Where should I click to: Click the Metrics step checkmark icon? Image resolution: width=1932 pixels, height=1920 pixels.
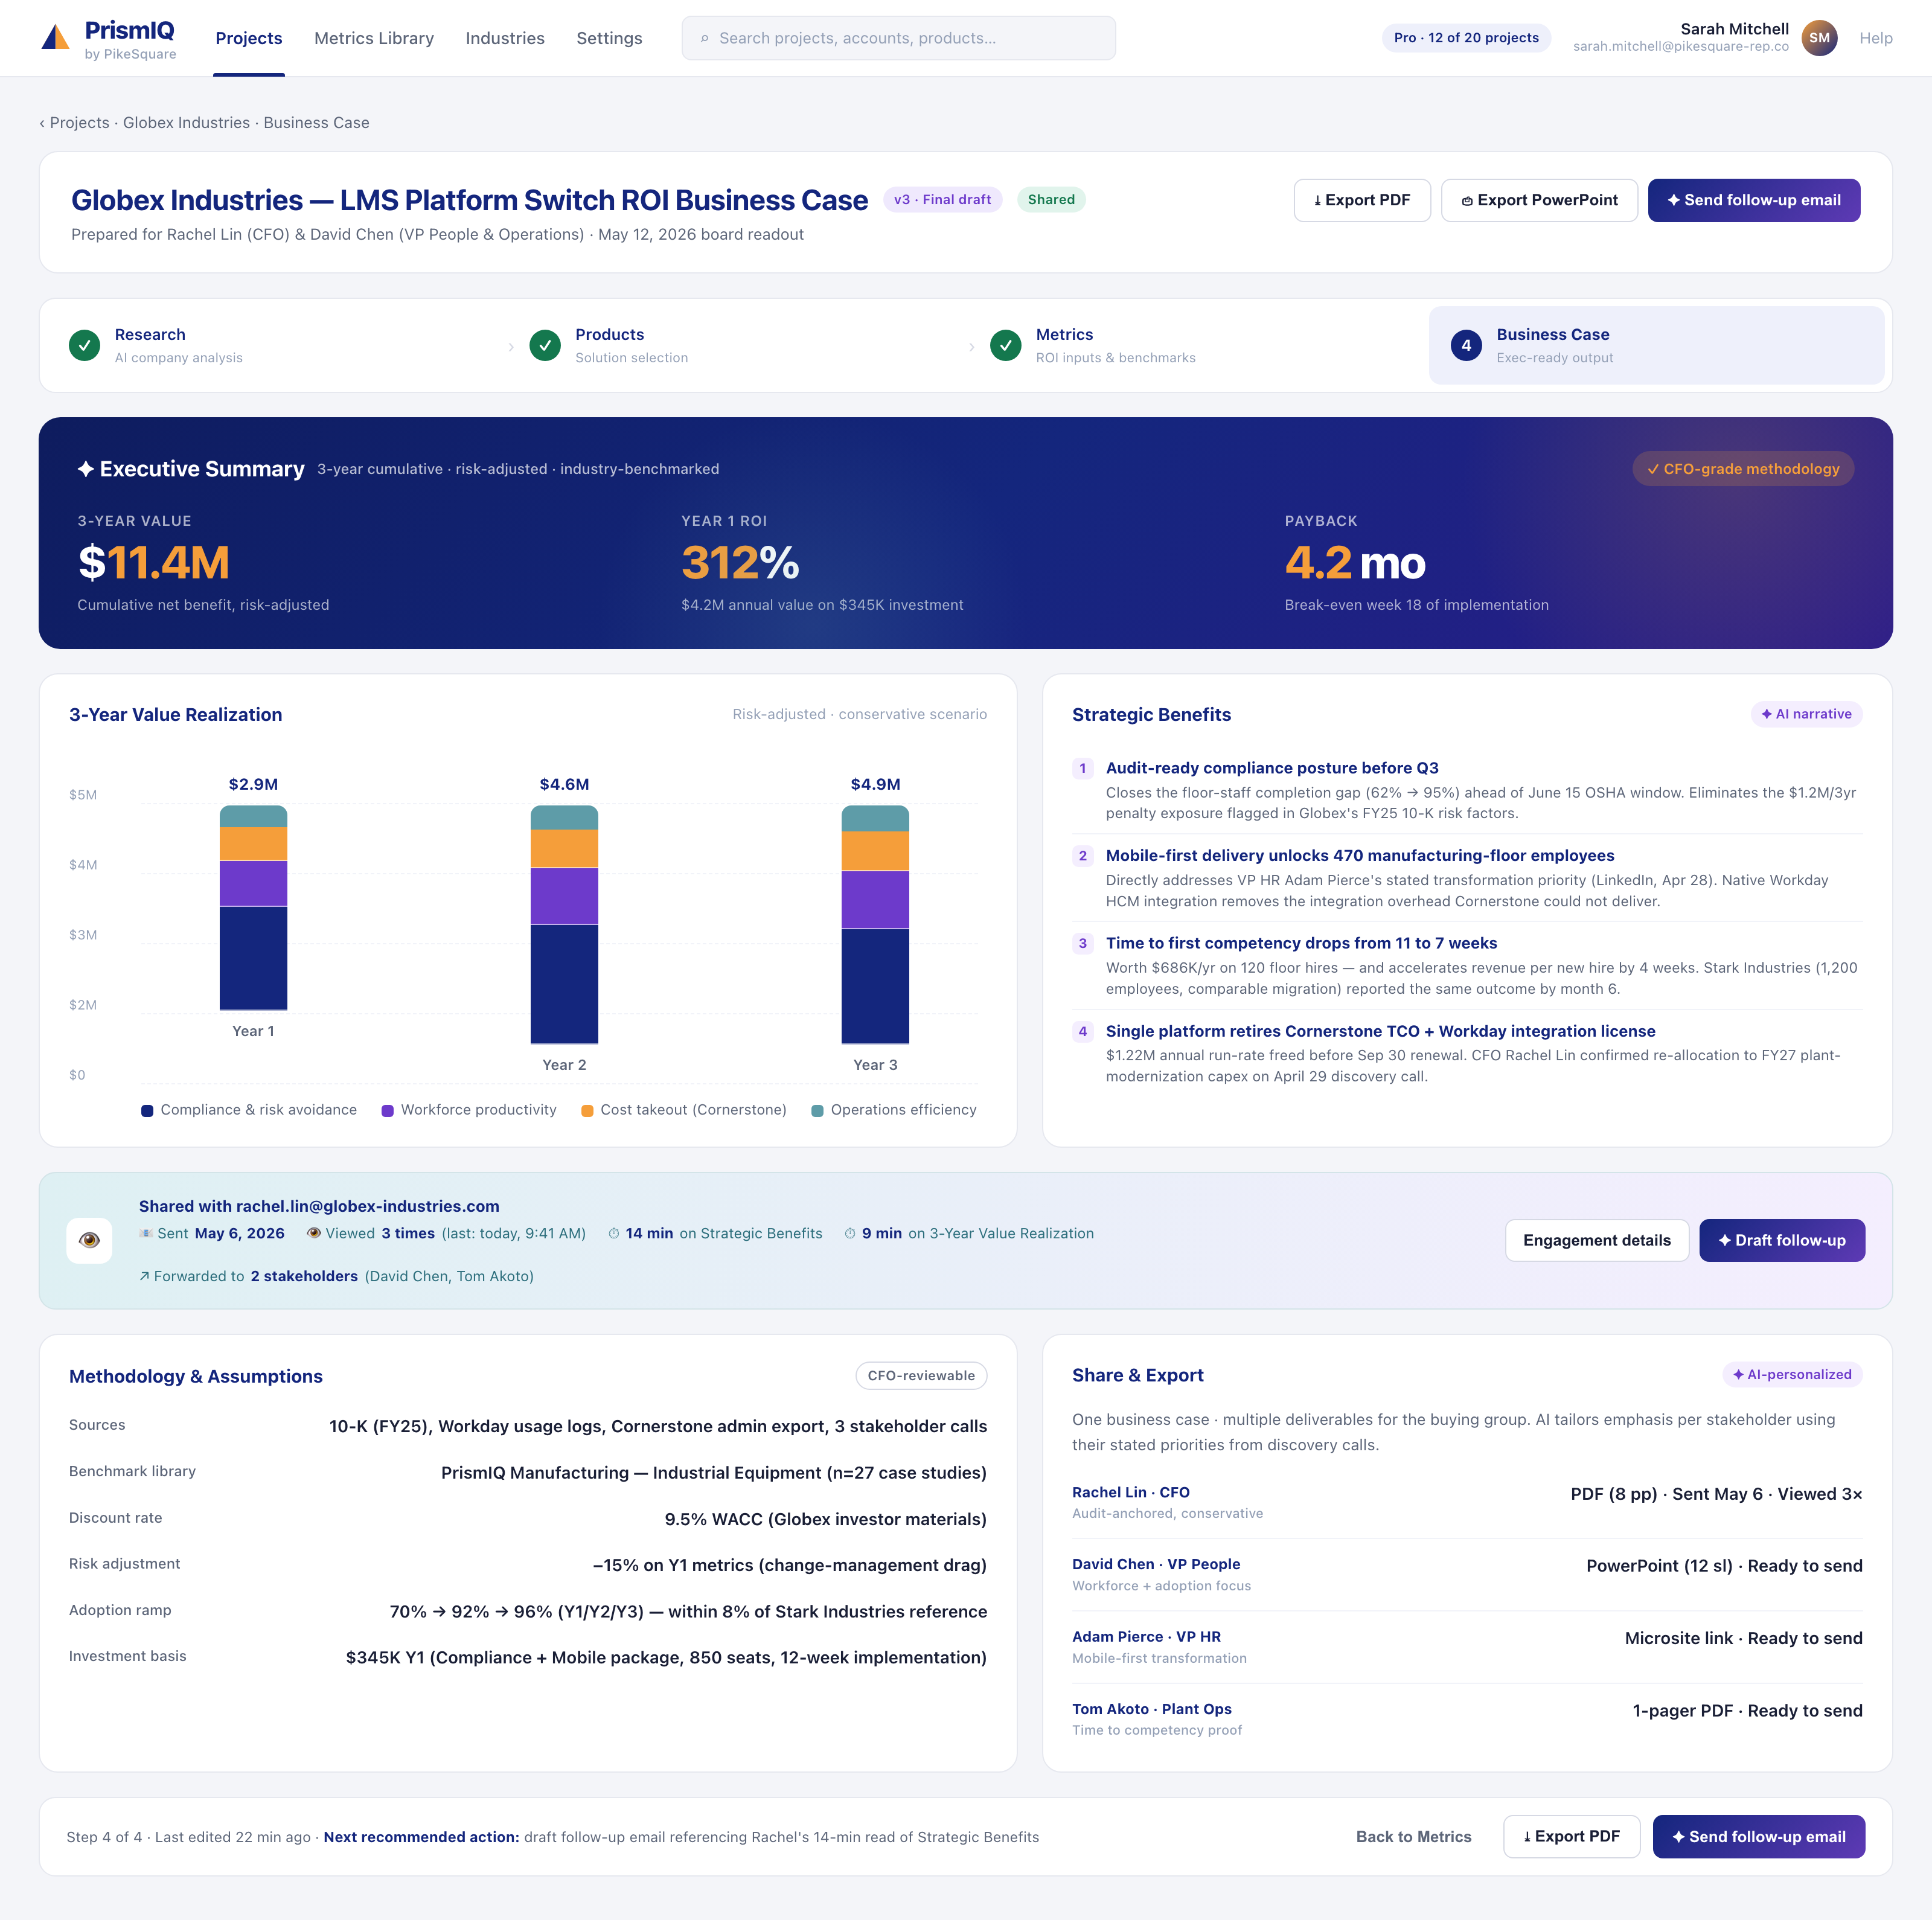pos(1006,345)
